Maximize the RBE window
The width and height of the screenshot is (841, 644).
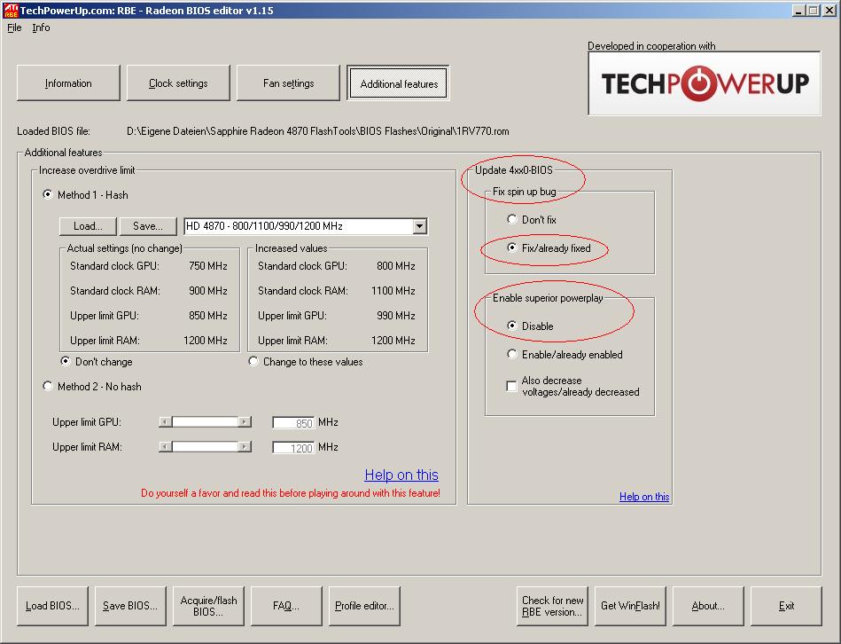[x=814, y=10]
